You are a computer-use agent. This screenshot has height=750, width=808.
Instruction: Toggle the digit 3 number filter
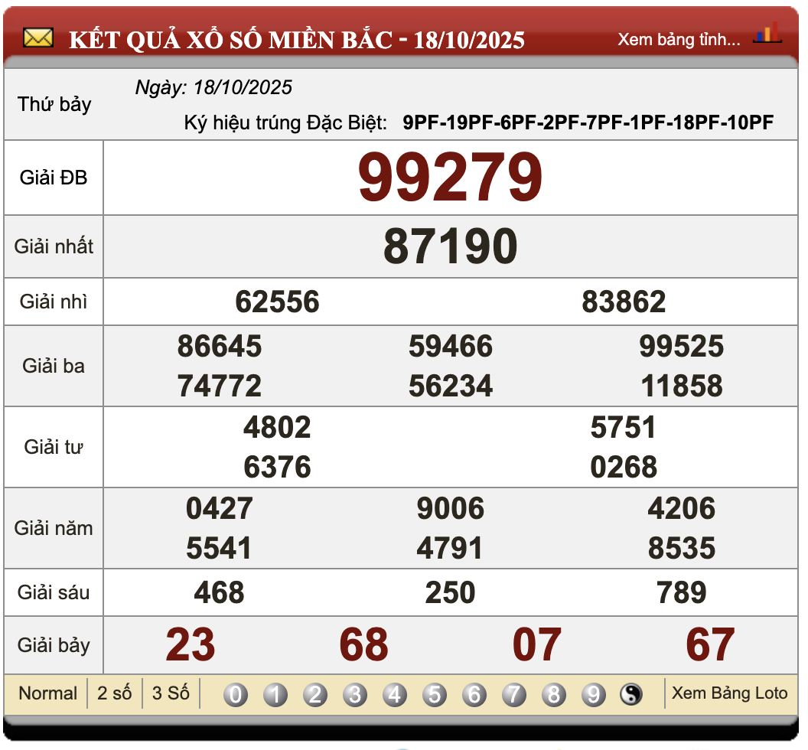(354, 695)
